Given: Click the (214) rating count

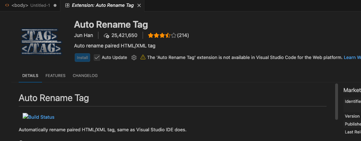Looking at the screenshot, I should [x=183, y=36].
